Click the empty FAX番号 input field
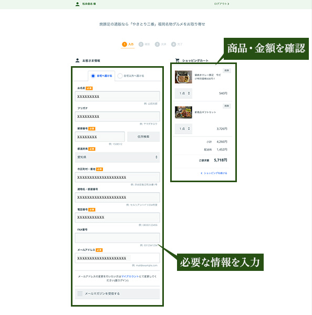The height and width of the screenshot is (315, 312). pyautogui.click(x=118, y=238)
